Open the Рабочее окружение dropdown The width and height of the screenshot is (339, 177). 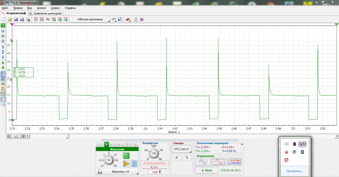[90, 19]
